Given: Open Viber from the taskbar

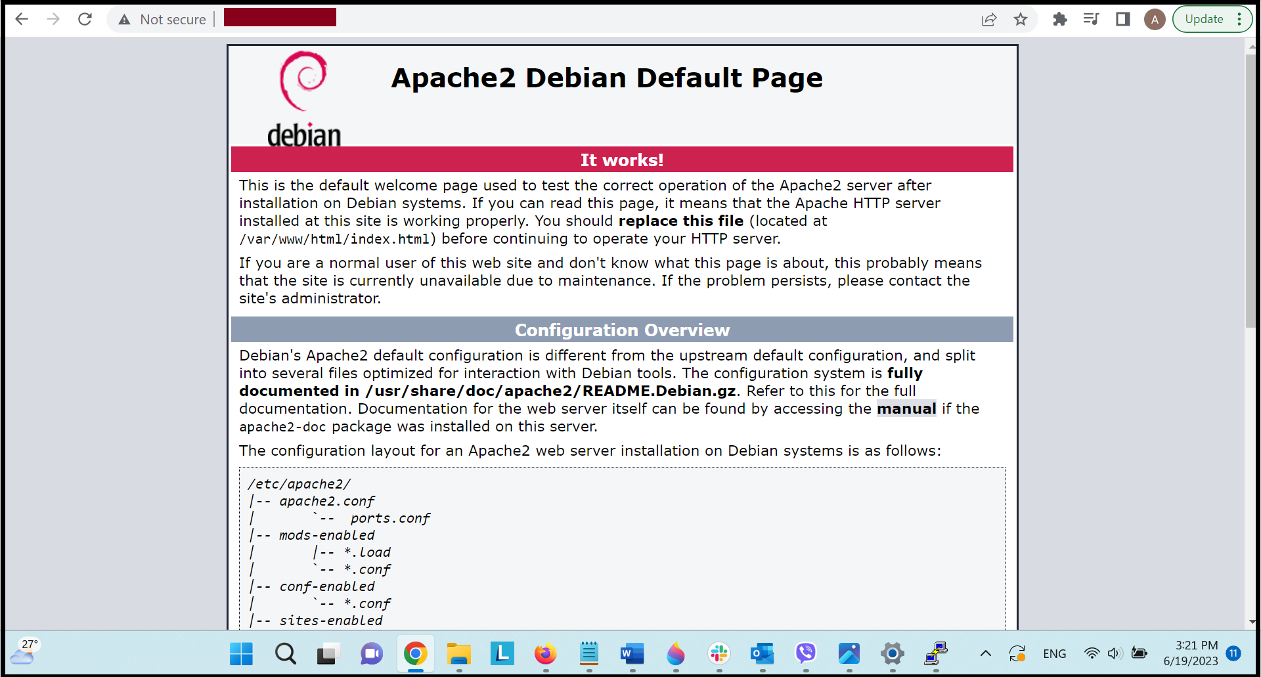Looking at the screenshot, I should pos(806,653).
